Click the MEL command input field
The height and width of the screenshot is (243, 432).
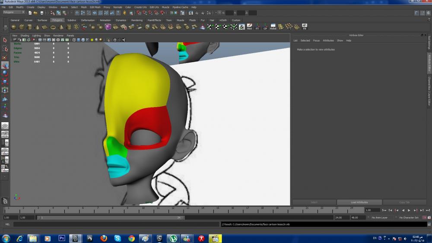(116, 224)
